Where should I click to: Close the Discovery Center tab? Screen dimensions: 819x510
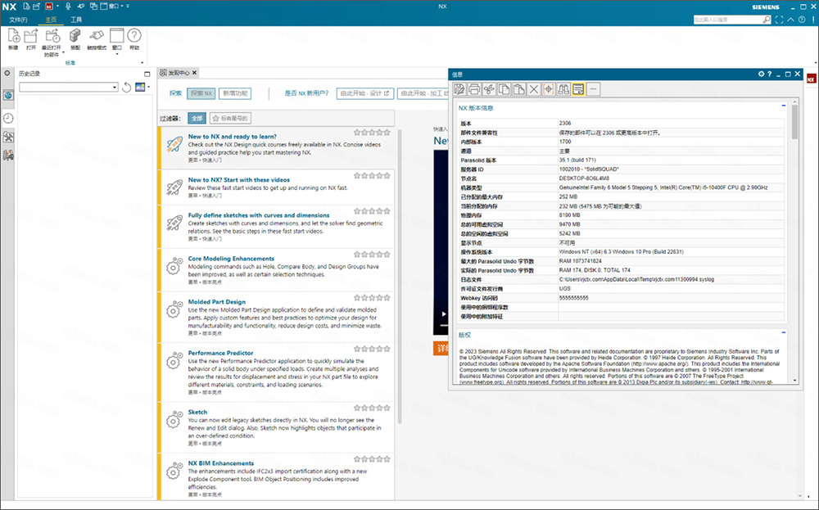coord(194,73)
